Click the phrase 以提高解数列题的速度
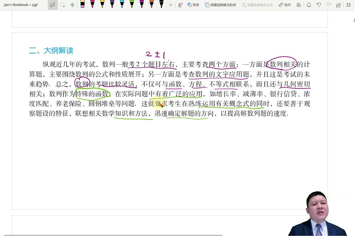 tap(253, 113)
